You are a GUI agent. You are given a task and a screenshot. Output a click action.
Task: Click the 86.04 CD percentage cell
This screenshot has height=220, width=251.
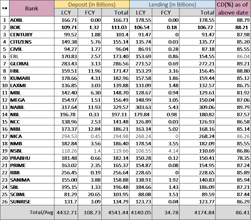pos(233,56)
